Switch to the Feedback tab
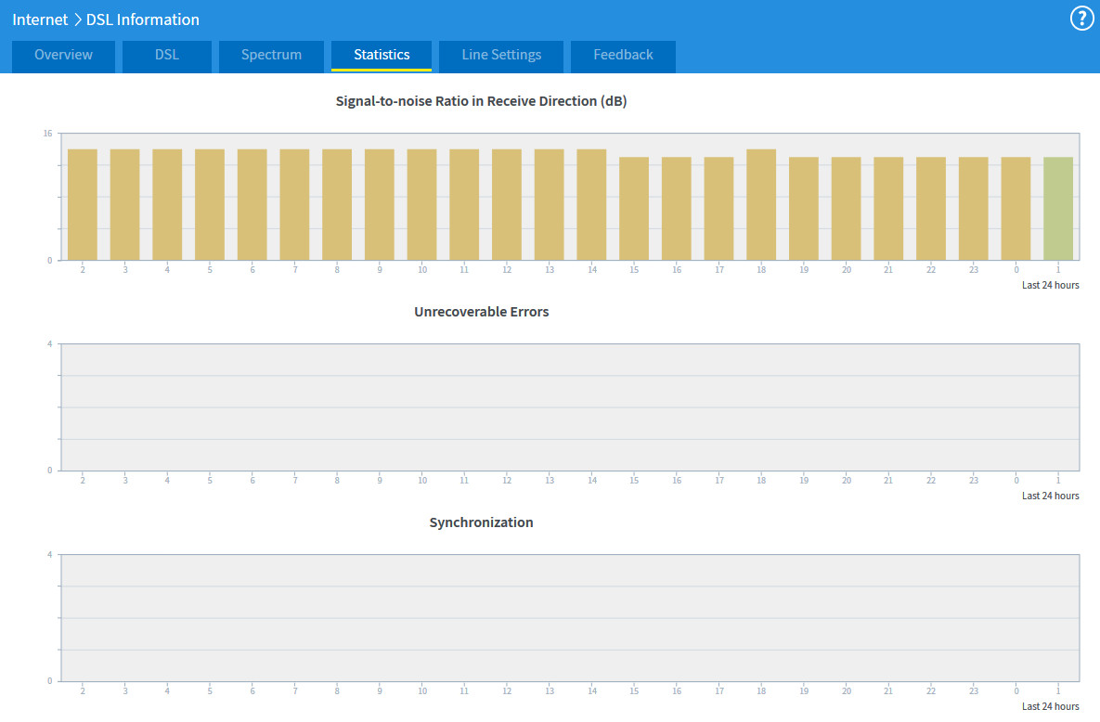 click(x=623, y=56)
